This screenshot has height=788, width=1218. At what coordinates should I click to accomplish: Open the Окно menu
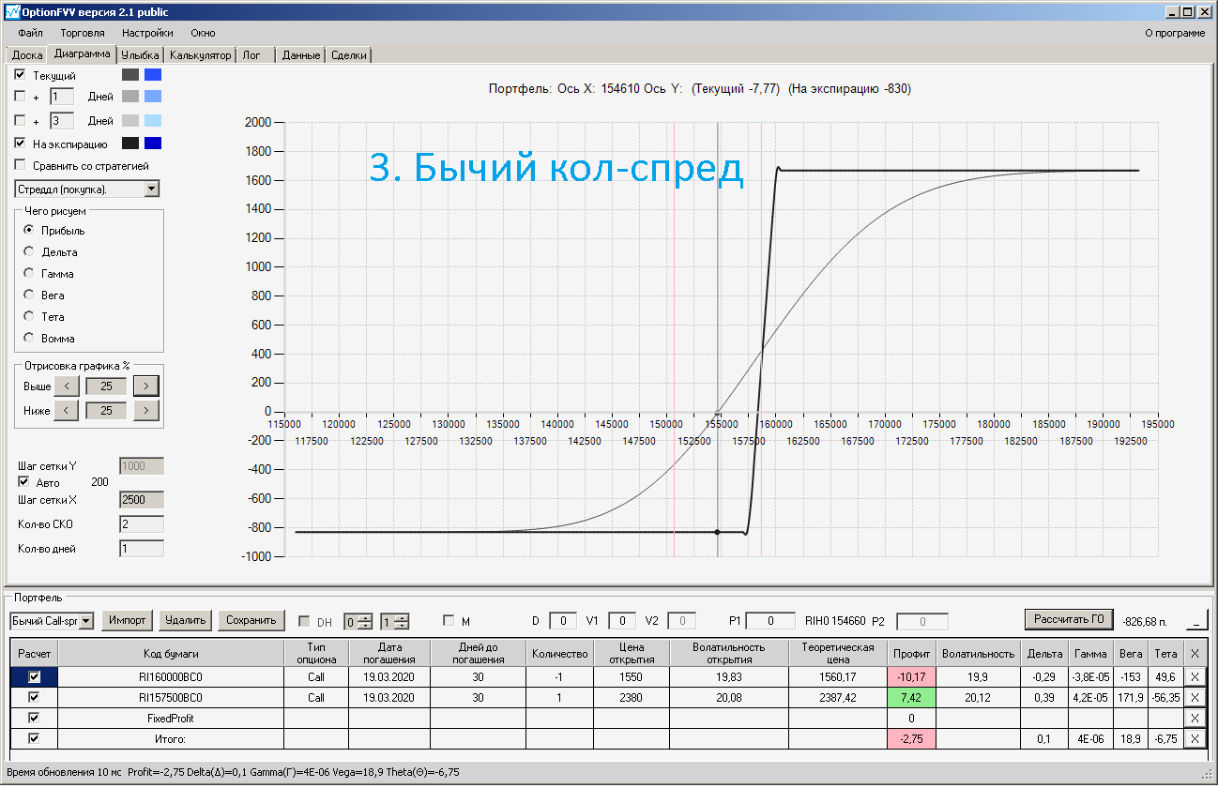[x=203, y=33]
